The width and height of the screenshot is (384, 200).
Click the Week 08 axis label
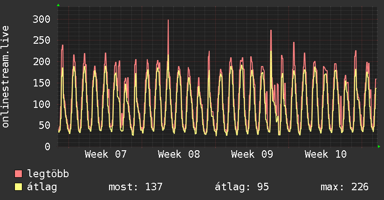[179, 154]
